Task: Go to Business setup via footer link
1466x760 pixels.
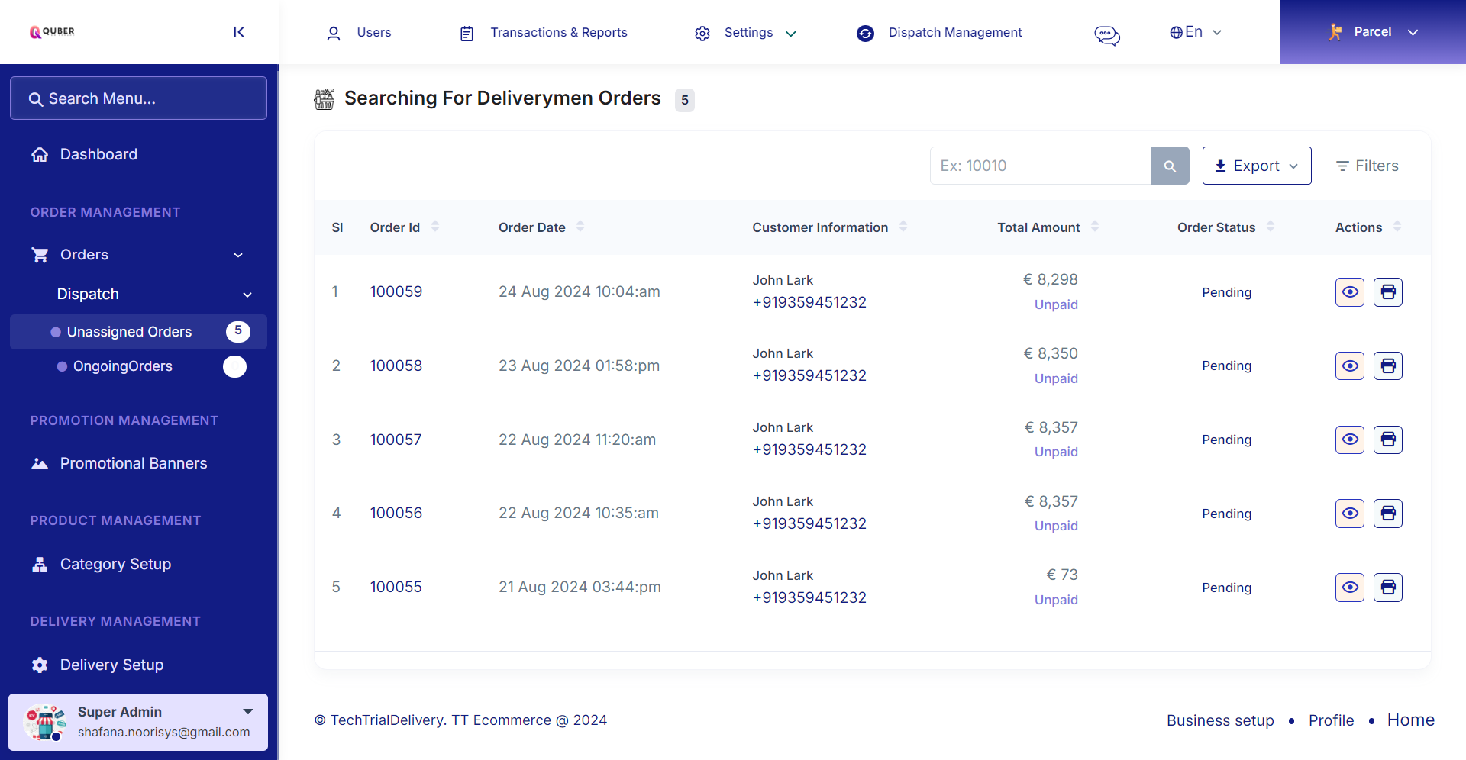Action: (1219, 720)
